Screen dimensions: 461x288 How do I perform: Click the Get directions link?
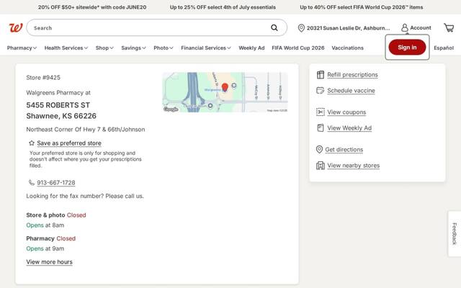344,150
